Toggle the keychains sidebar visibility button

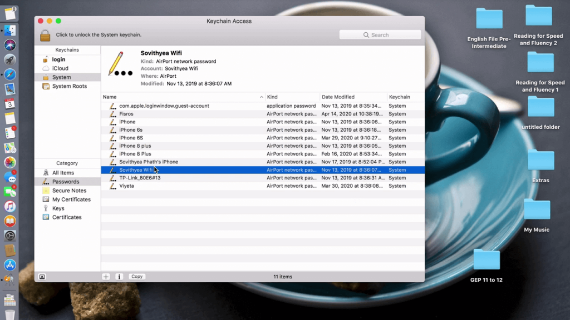point(42,277)
